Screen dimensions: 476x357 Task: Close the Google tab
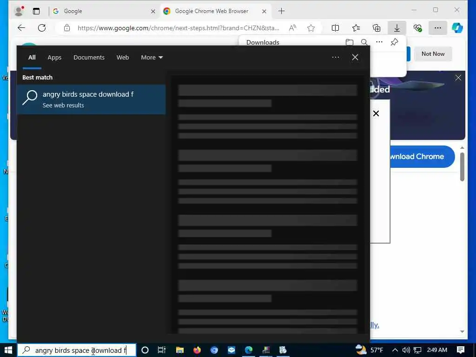[x=153, y=11]
